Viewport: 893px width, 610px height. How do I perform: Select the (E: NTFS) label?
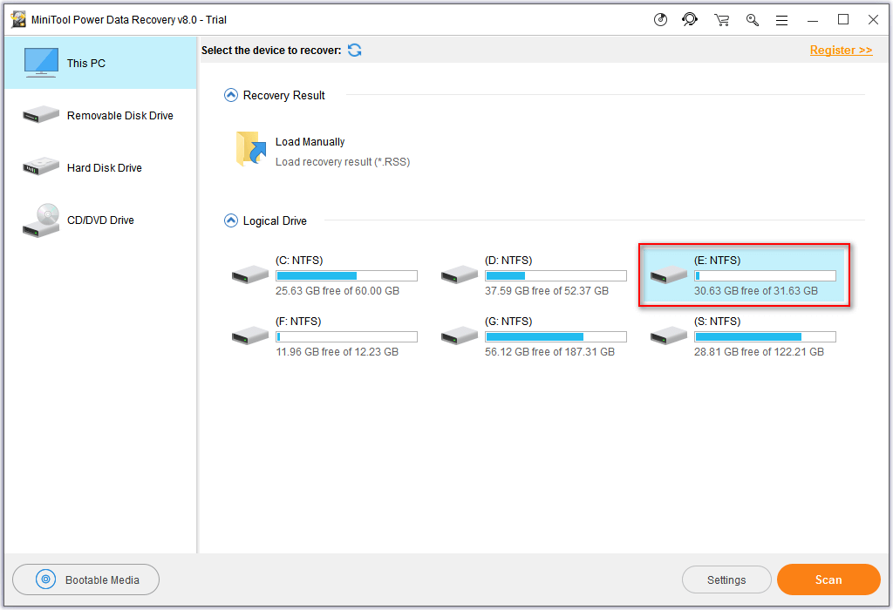(717, 260)
